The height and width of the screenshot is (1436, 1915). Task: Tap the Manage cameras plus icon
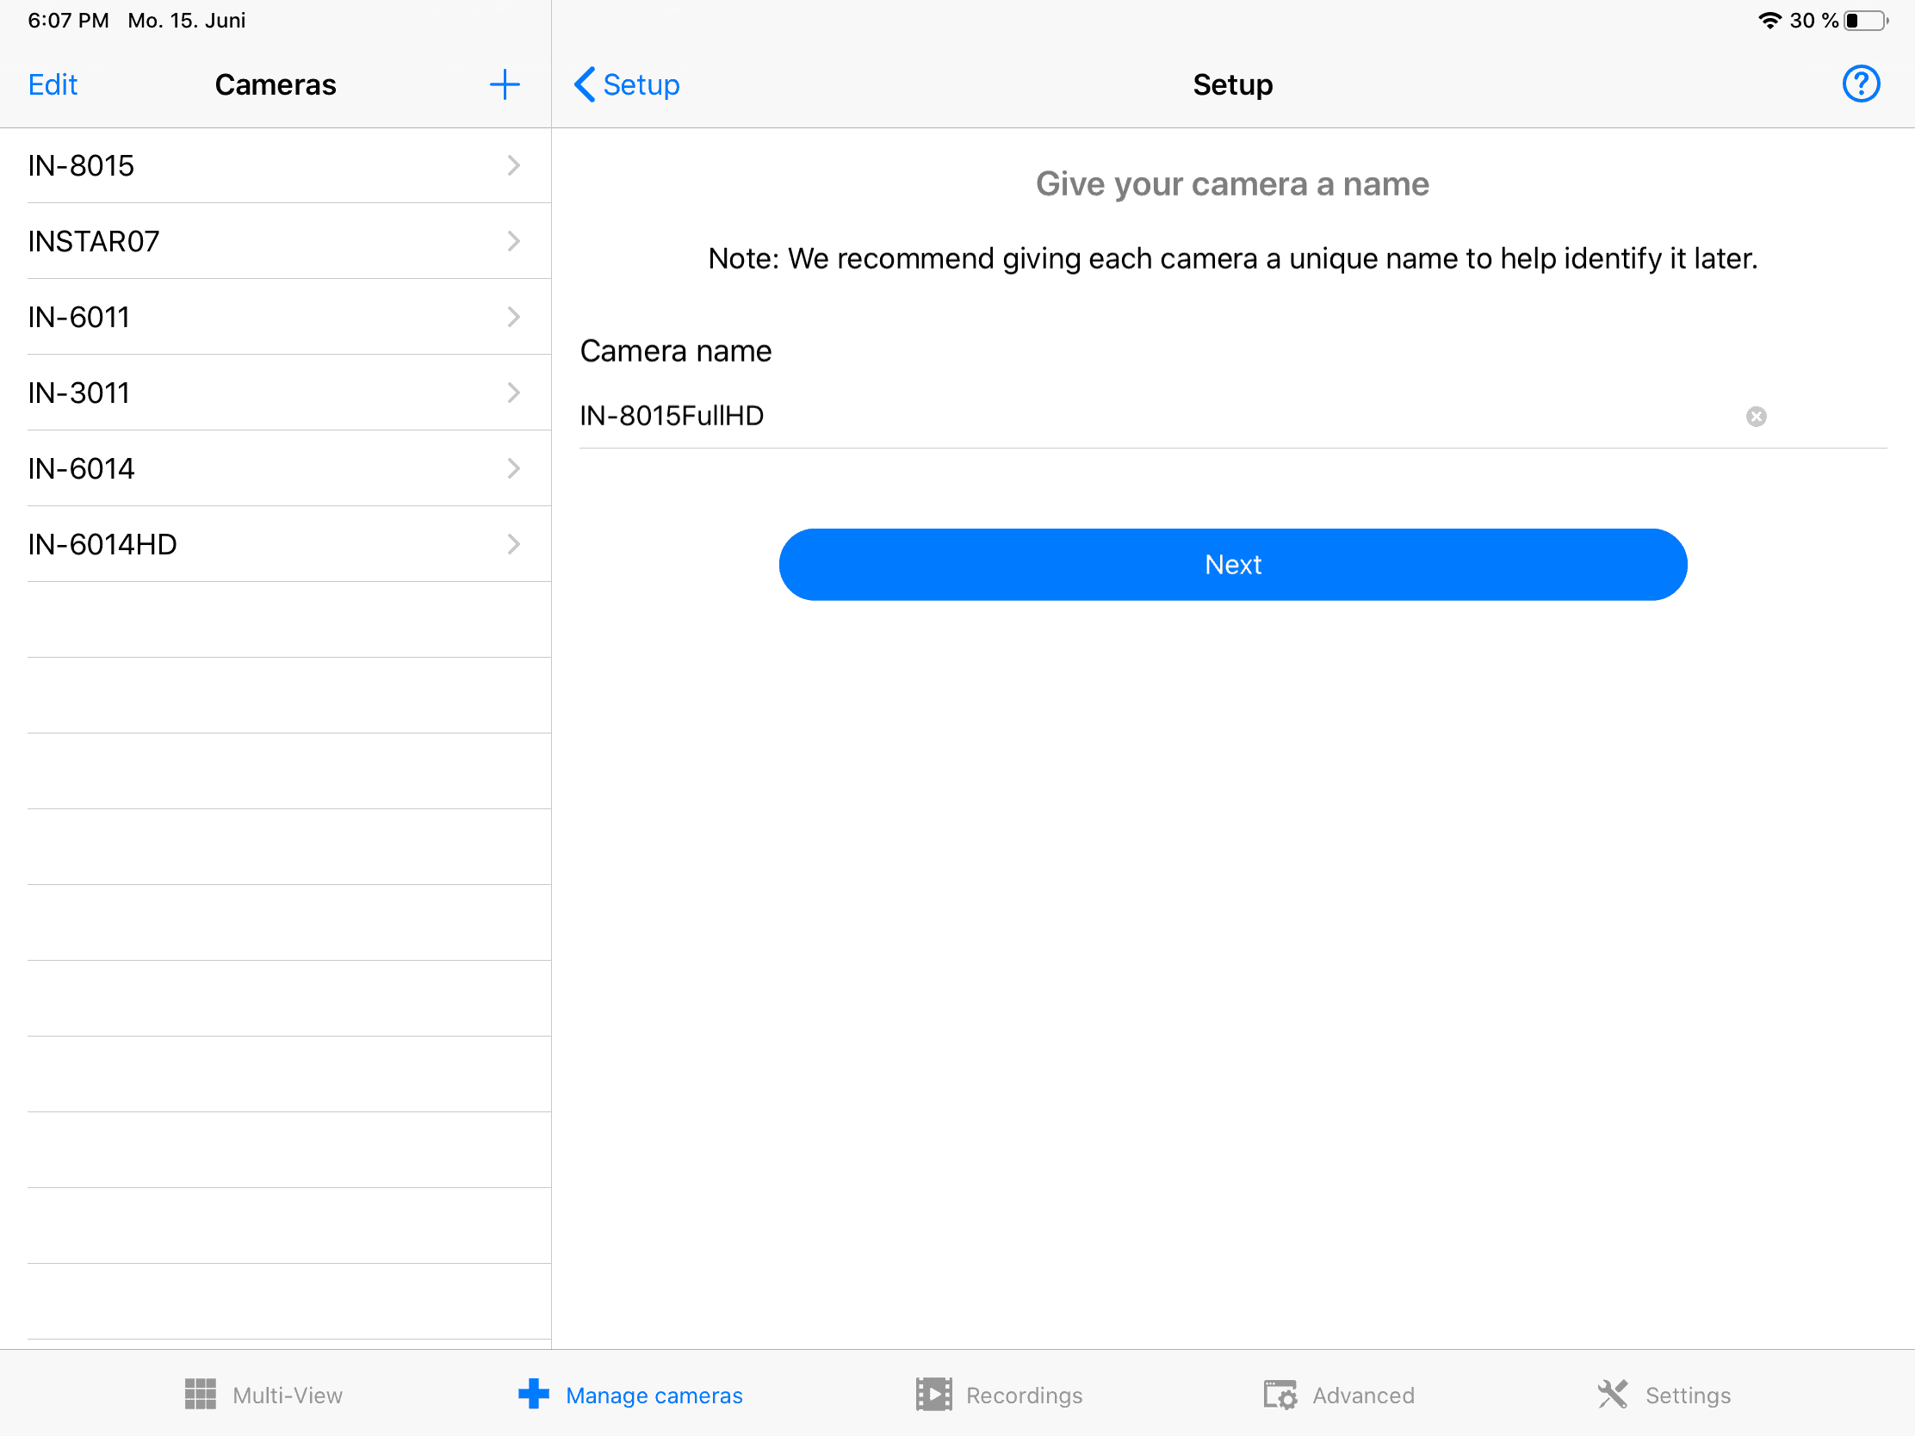click(x=533, y=1395)
